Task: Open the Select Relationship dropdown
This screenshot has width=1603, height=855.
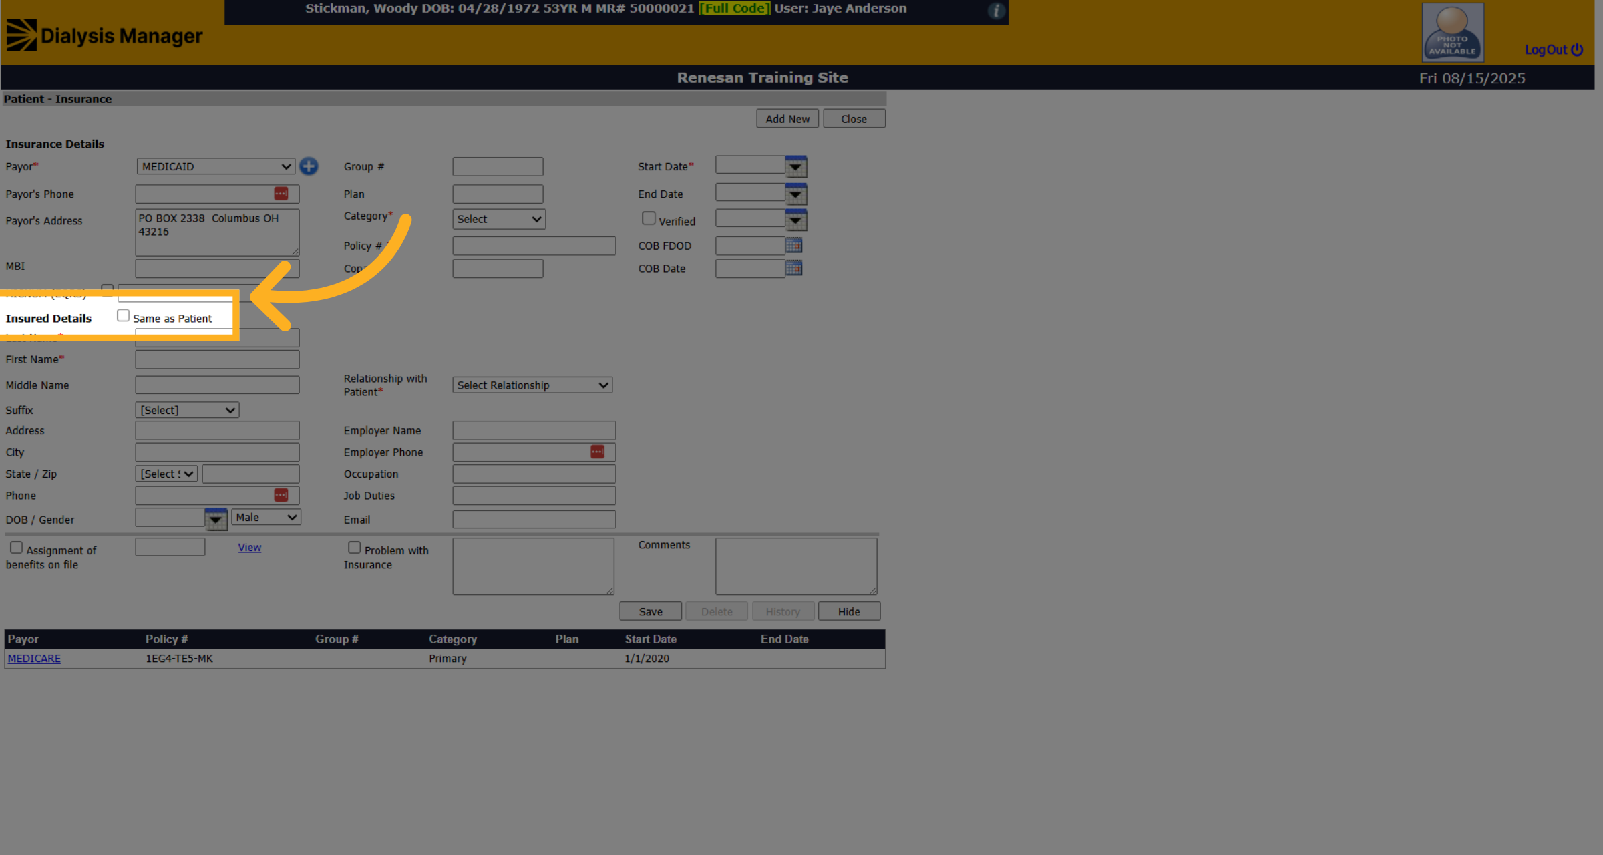Action: pyautogui.click(x=532, y=385)
